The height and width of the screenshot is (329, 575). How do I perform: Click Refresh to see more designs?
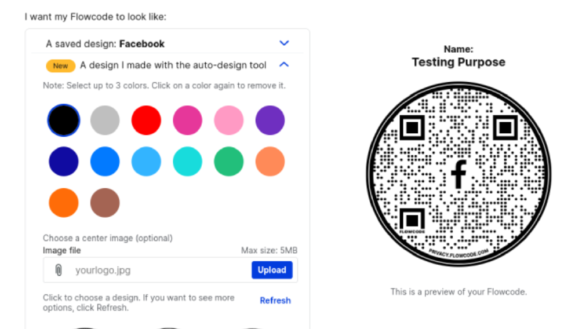(x=275, y=300)
